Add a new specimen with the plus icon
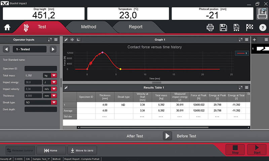This screenshot has width=269, height=161. 255,40
